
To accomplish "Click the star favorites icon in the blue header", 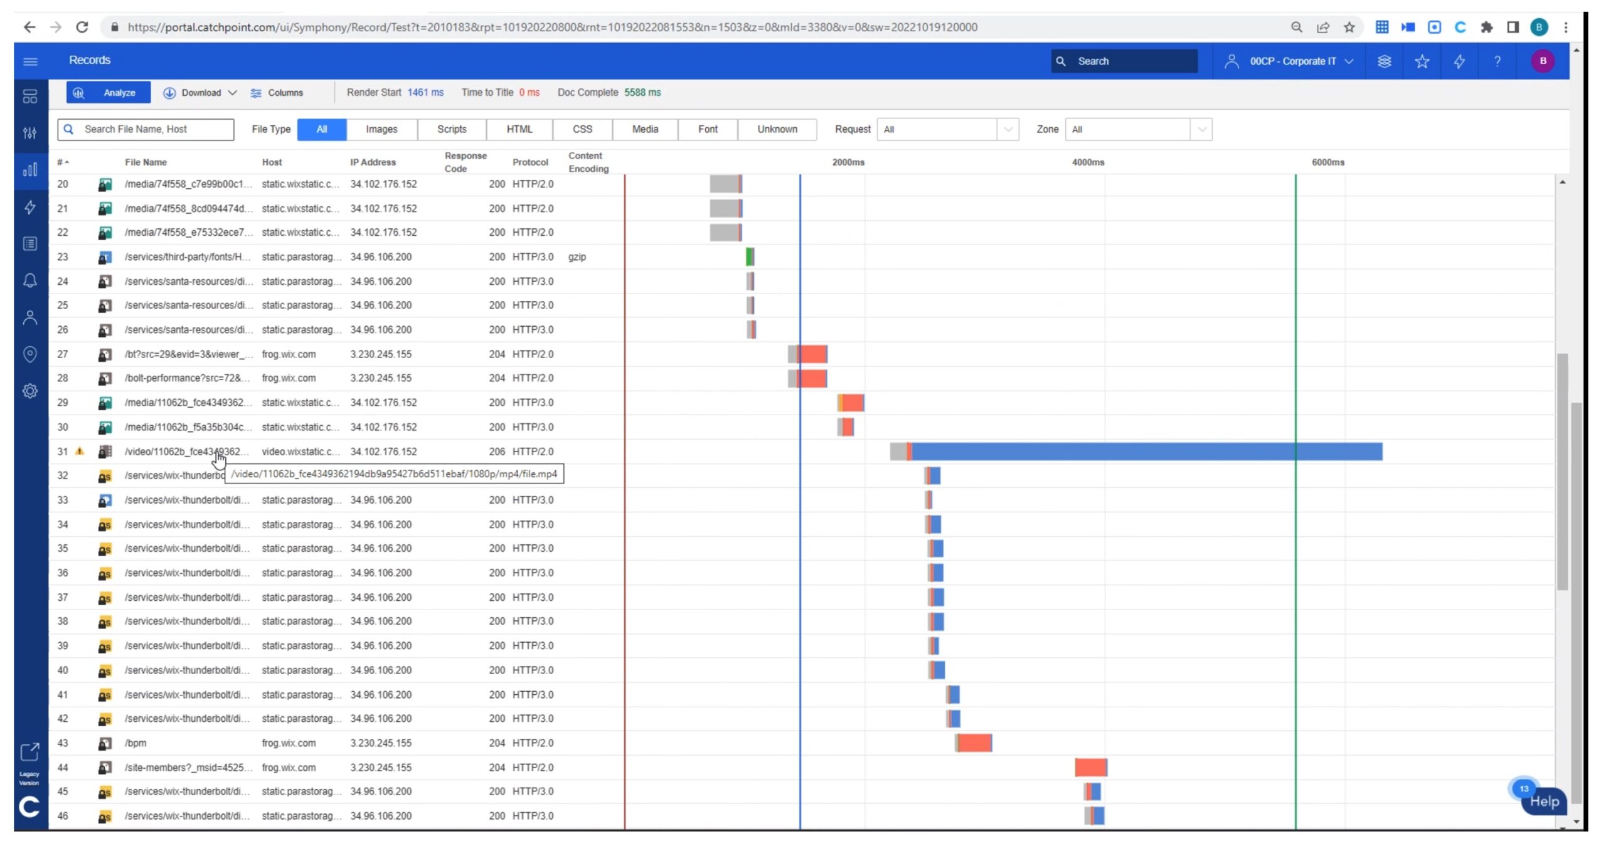I will (1422, 61).
